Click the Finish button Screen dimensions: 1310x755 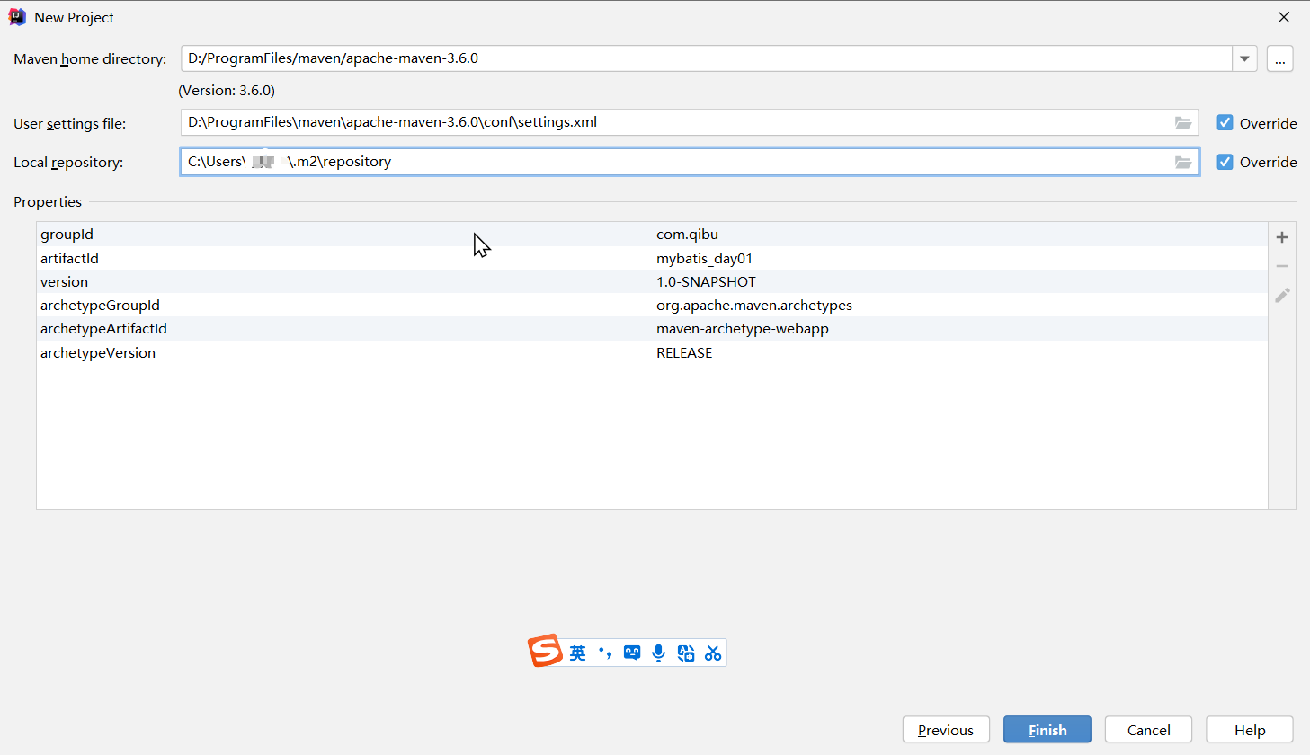coord(1047,730)
